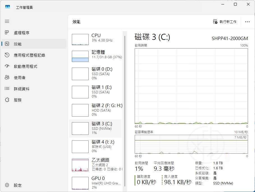Image resolution: width=255 pixels, height=192 pixels.
Task: Click the 服務 puzzle piece icon
Action: coord(7,100)
